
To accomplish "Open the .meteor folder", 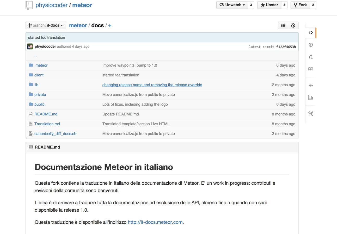I will tap(41, 65).
